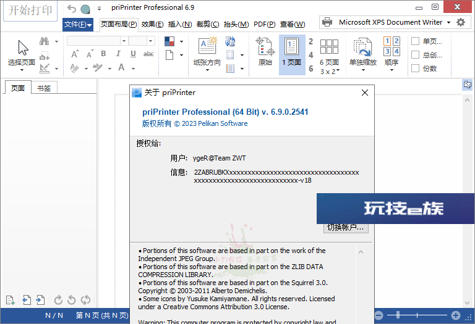Open the font size combo box
This screenshot has height=324, width=475.
pyautogui.click(x=142, y=41)
